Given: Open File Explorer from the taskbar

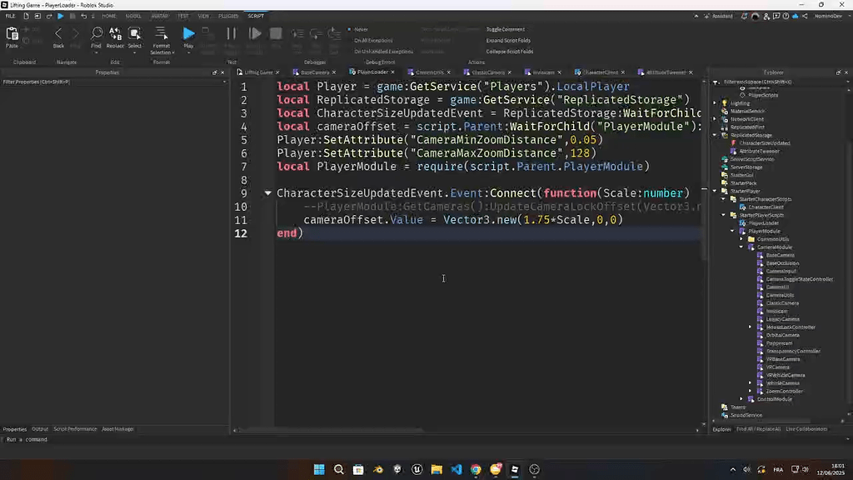Looking at the screenshot, I should coord(436,469).
